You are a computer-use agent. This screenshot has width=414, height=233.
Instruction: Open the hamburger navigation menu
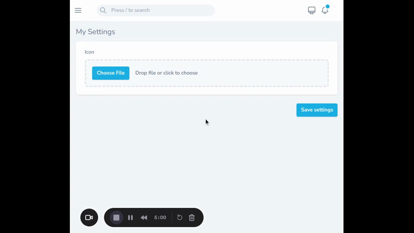pyautogui.click(x=78, y=10)
